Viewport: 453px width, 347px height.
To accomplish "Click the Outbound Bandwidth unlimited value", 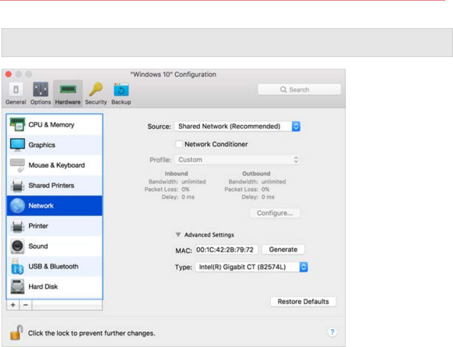I will coord(274,182).
